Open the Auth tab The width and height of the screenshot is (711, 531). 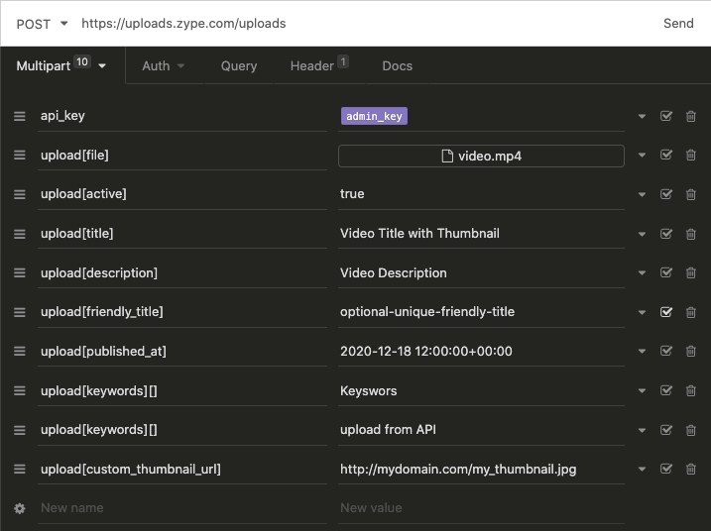[164, 66]
